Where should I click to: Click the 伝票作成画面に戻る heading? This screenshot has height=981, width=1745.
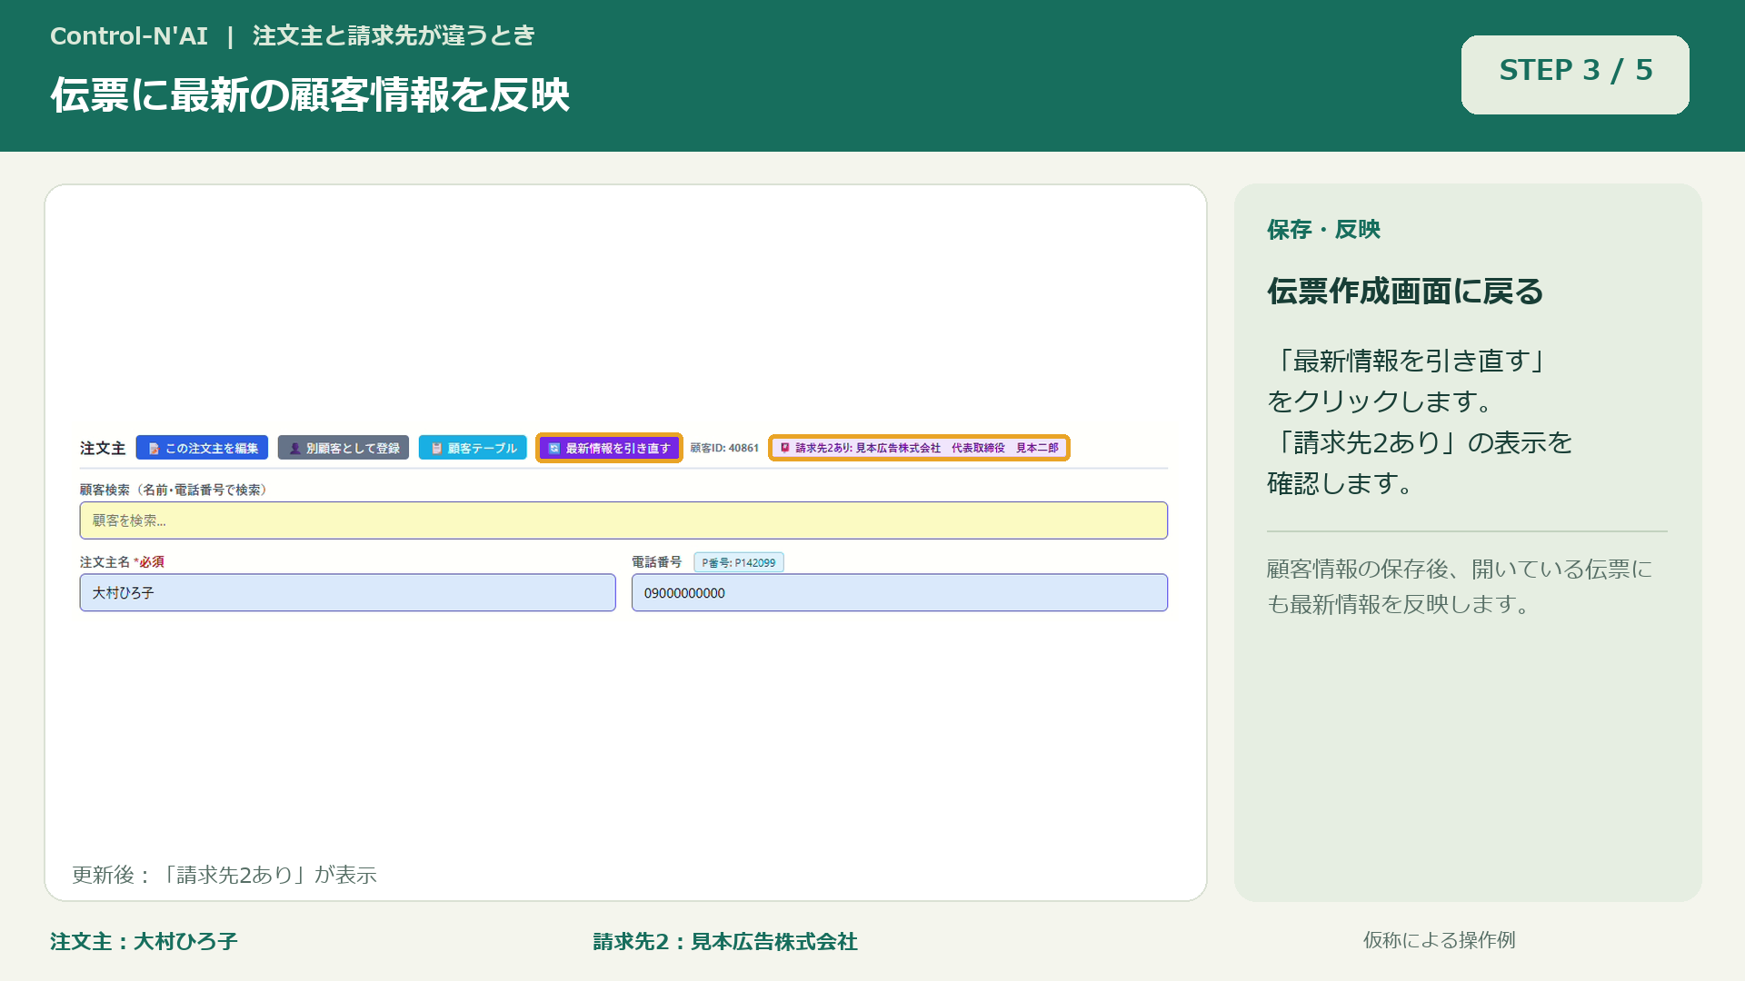point(1405,292)
